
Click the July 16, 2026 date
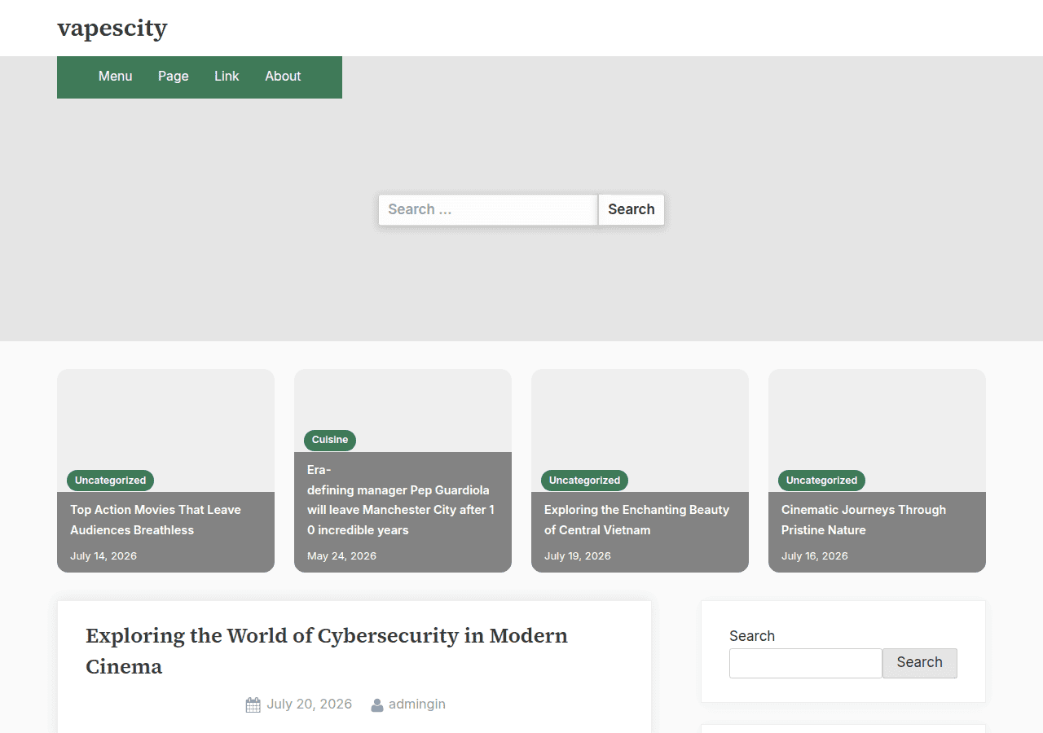coord(815,556)
